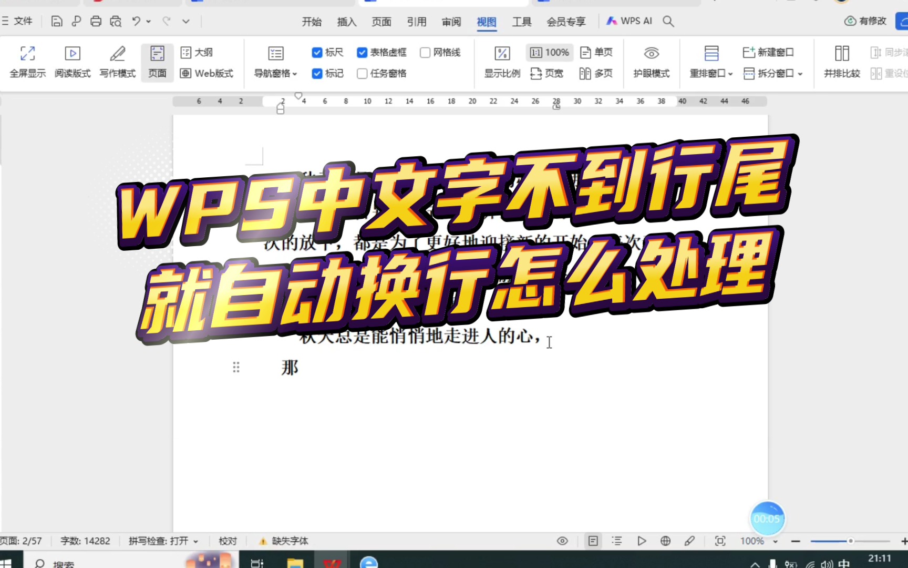908x568 pixels.
Task: Expand the quick access toolbar chevron
Action: point(186,22)
